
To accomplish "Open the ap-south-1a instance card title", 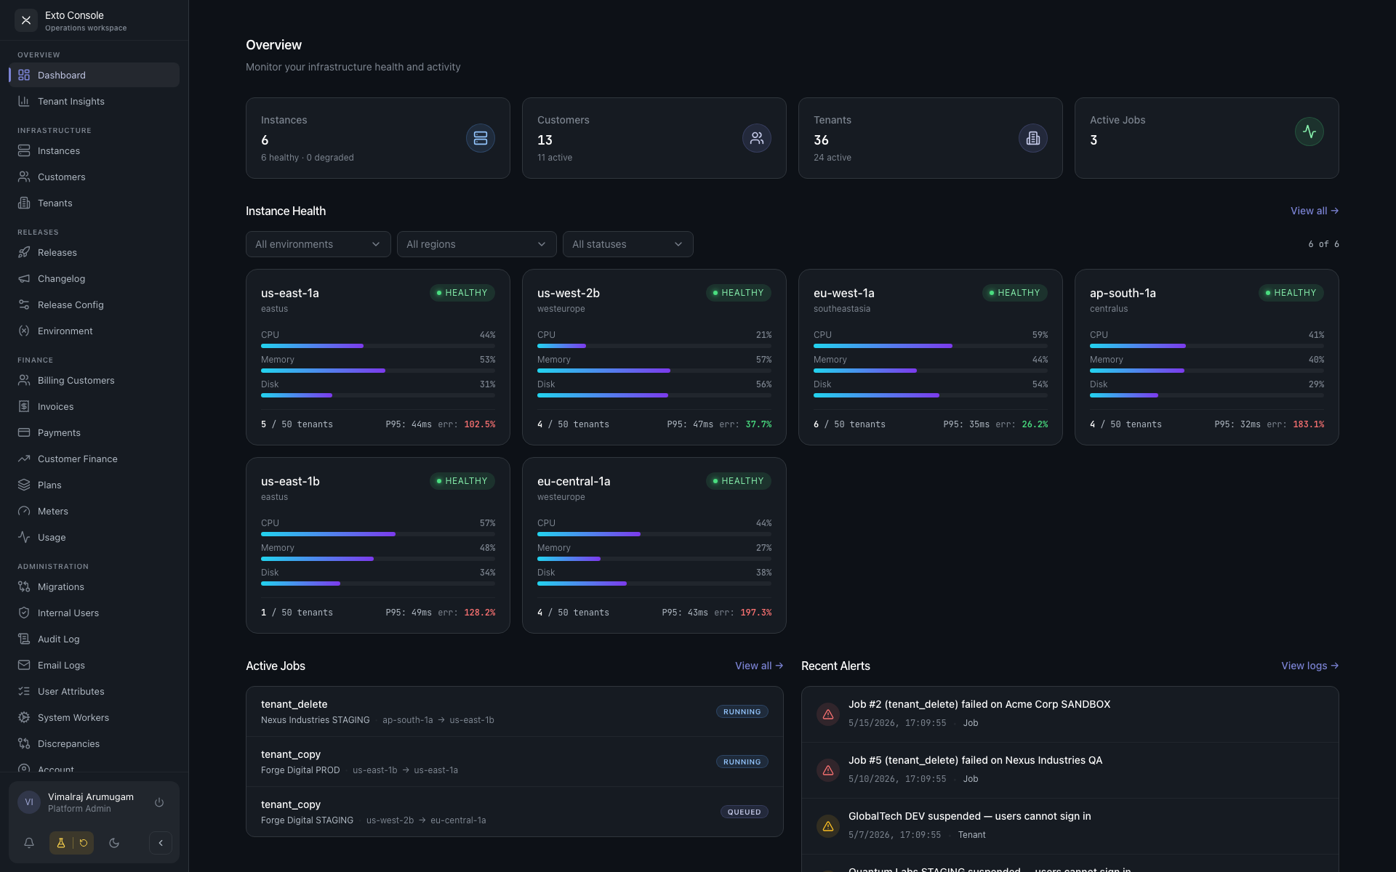I will (1123, 293).
